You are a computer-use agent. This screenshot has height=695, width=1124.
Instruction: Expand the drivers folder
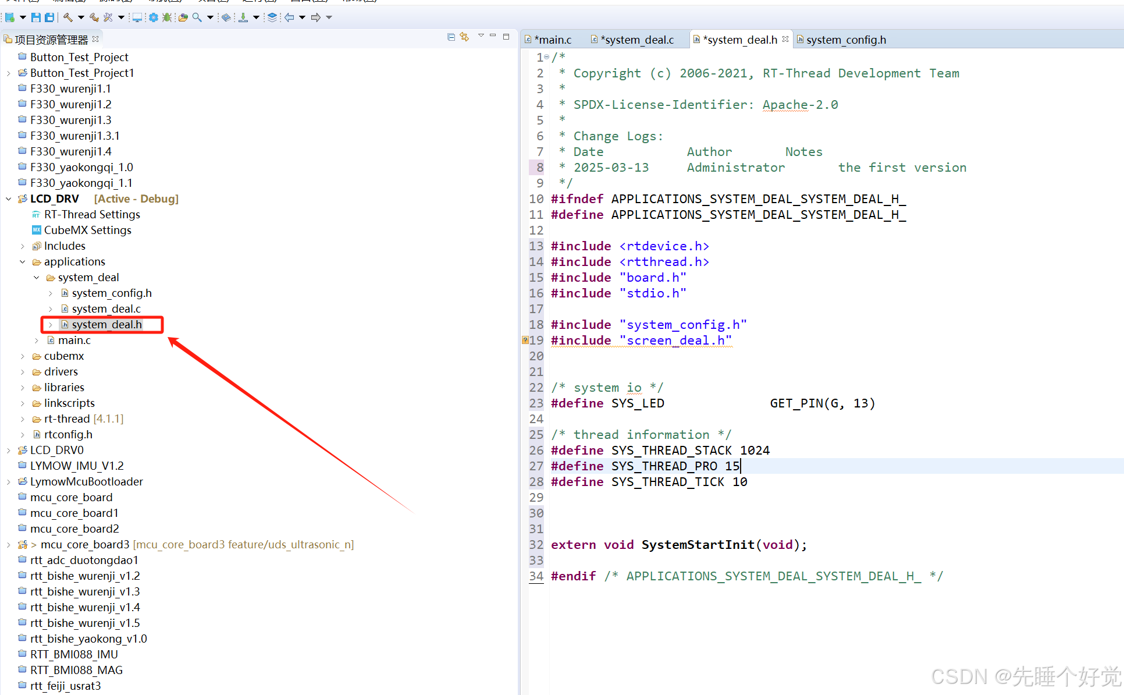coord(23,372)
